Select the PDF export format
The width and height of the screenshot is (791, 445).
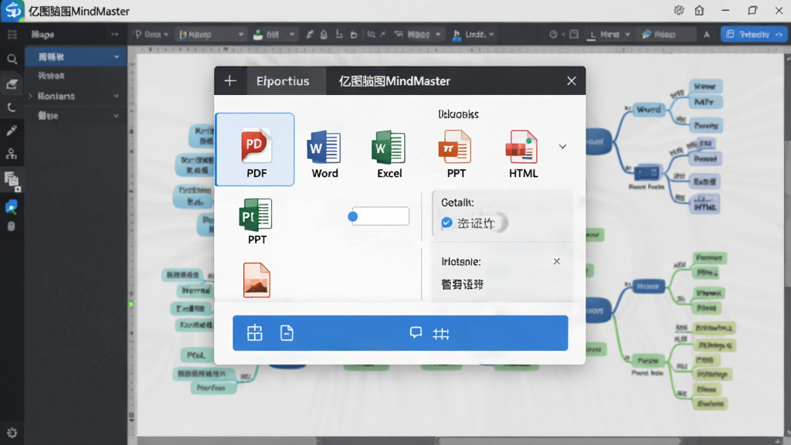(x=255, y=149)
